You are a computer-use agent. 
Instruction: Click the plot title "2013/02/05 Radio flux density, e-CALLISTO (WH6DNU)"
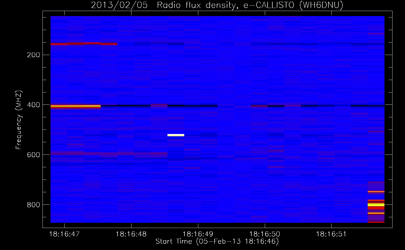click(217, 5)
